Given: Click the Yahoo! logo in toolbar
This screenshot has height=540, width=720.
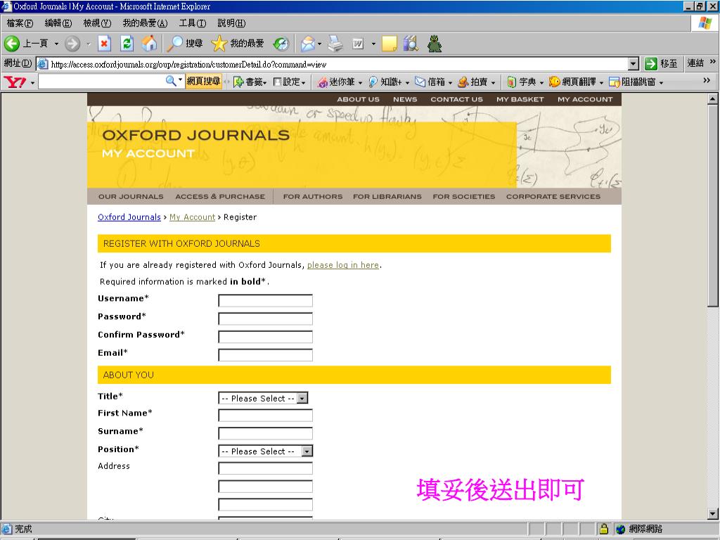Looking at the screenshot, I should (15, 82).
